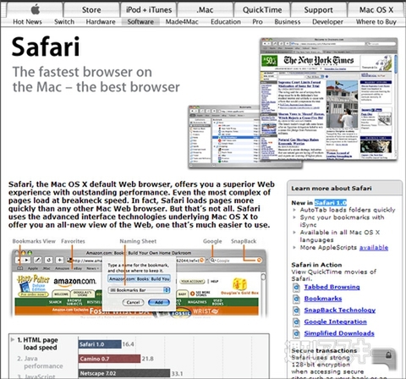The image size is (406, 379).
Task: Click the Google search field in illustration
Action: (236, 261)
